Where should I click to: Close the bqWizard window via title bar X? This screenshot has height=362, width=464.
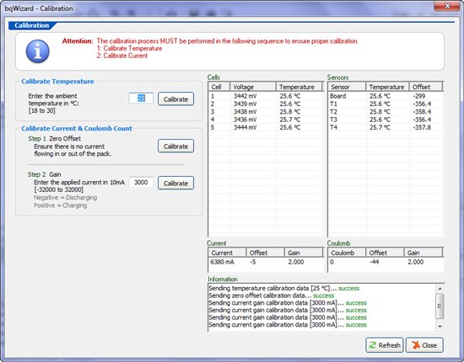(447, 6)
